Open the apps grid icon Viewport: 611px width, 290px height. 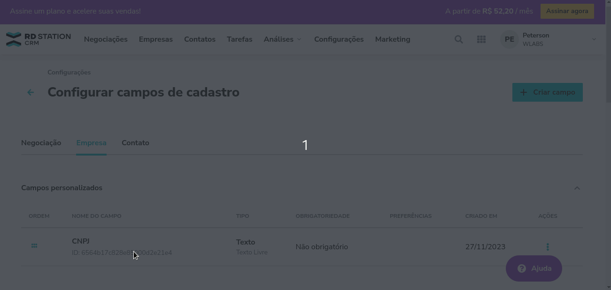click(x=481, y=39)
